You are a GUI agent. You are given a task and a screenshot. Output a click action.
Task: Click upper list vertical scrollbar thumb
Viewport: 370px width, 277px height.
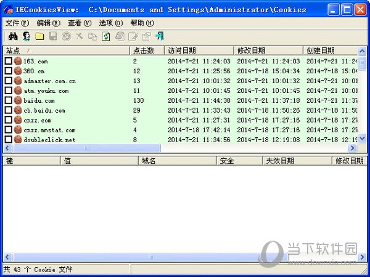coord(362,63)
